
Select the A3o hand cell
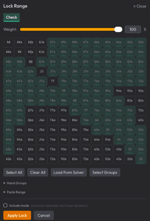click(9, 149)
